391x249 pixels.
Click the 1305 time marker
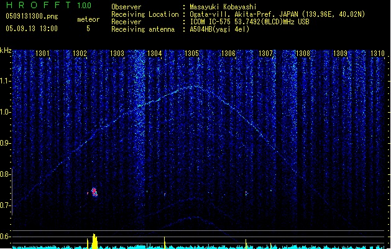pos(191,54)
